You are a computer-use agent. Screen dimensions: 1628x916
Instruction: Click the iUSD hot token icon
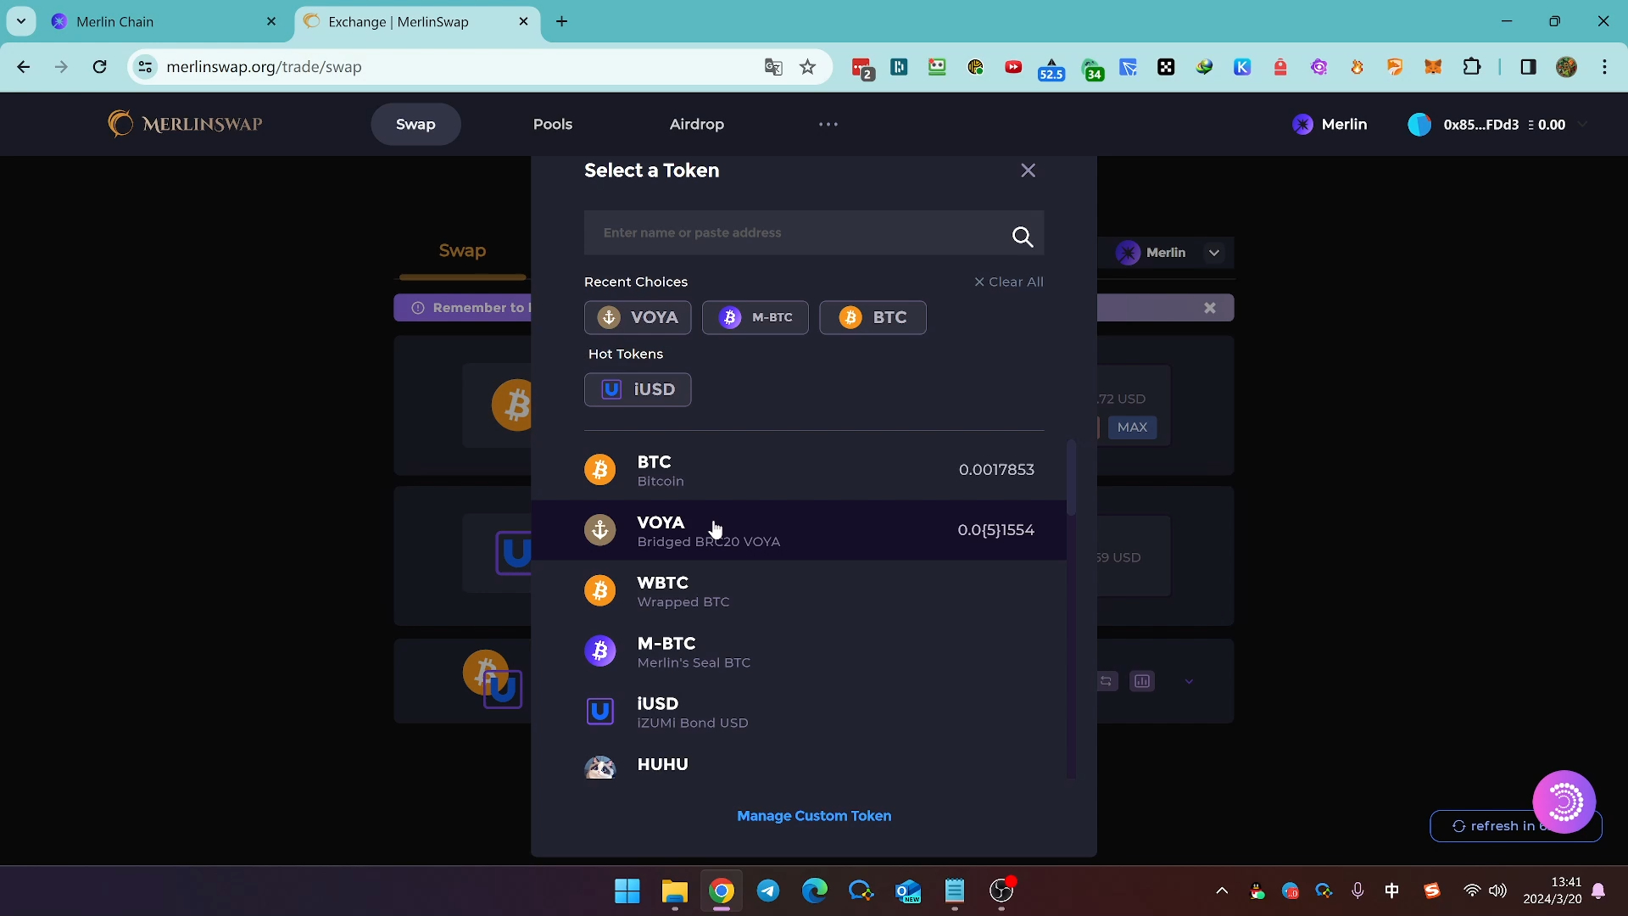pos(611,388)
